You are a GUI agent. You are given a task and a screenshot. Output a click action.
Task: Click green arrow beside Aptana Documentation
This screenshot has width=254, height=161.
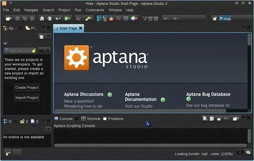click(x=163, y=100)
